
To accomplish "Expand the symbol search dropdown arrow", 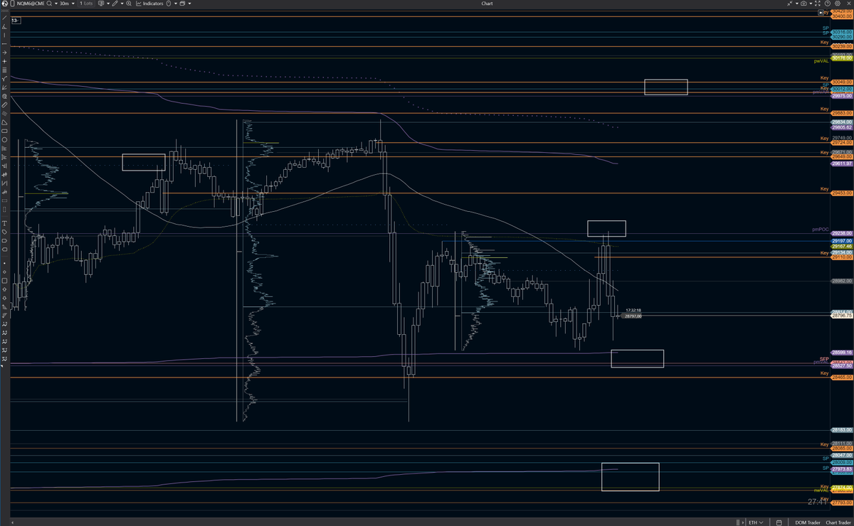I will pos(56,4).
